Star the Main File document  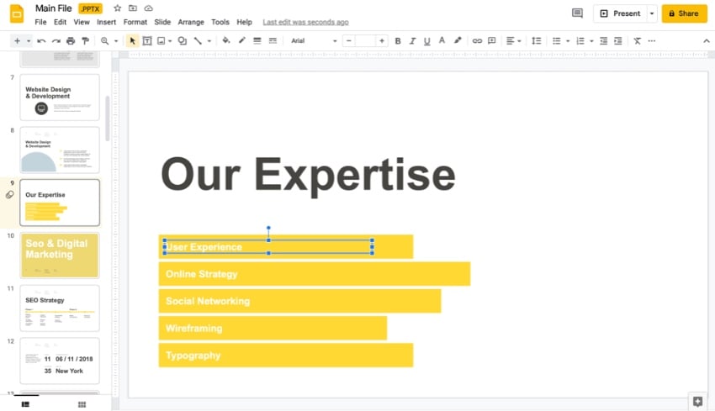pos(118,8)
